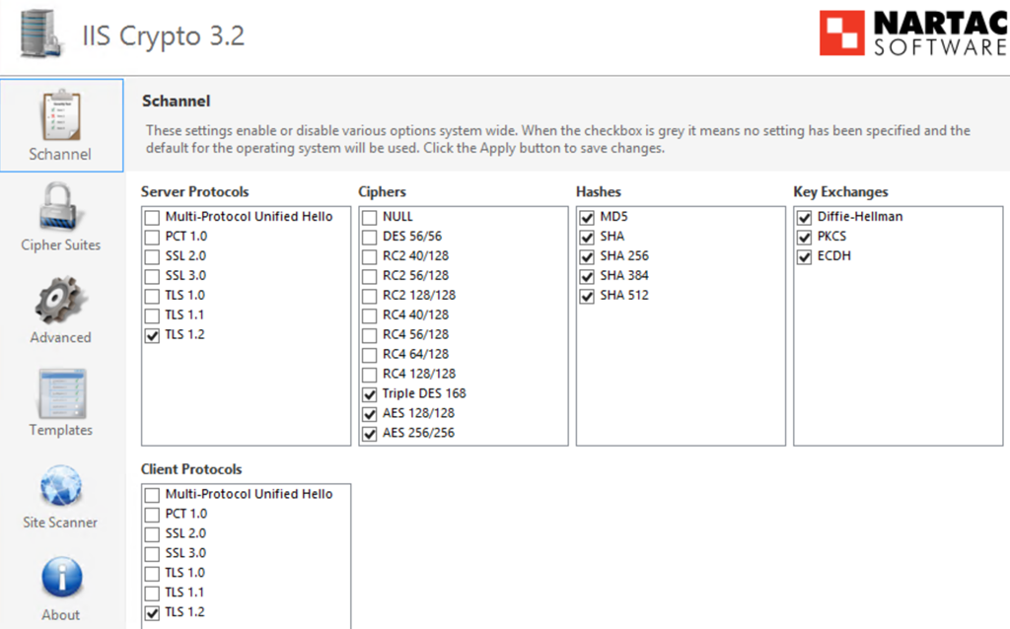The image size is (1010, 629).
Task: Disable the MD5 hash checkbox
Action: pos(587,217)
